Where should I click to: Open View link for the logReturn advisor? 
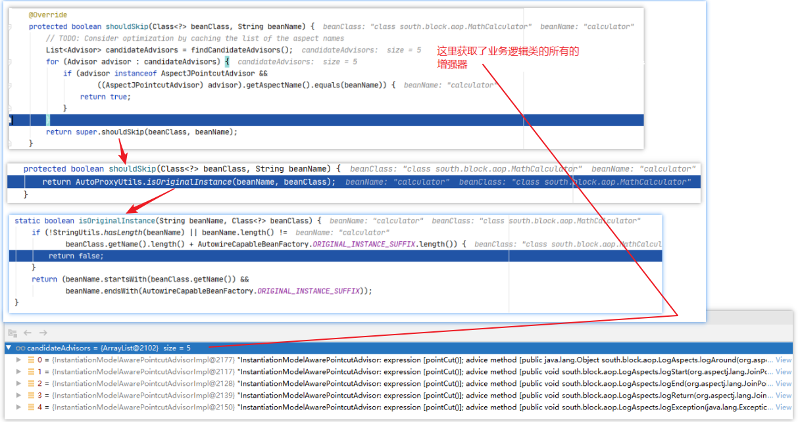(784, 395)
